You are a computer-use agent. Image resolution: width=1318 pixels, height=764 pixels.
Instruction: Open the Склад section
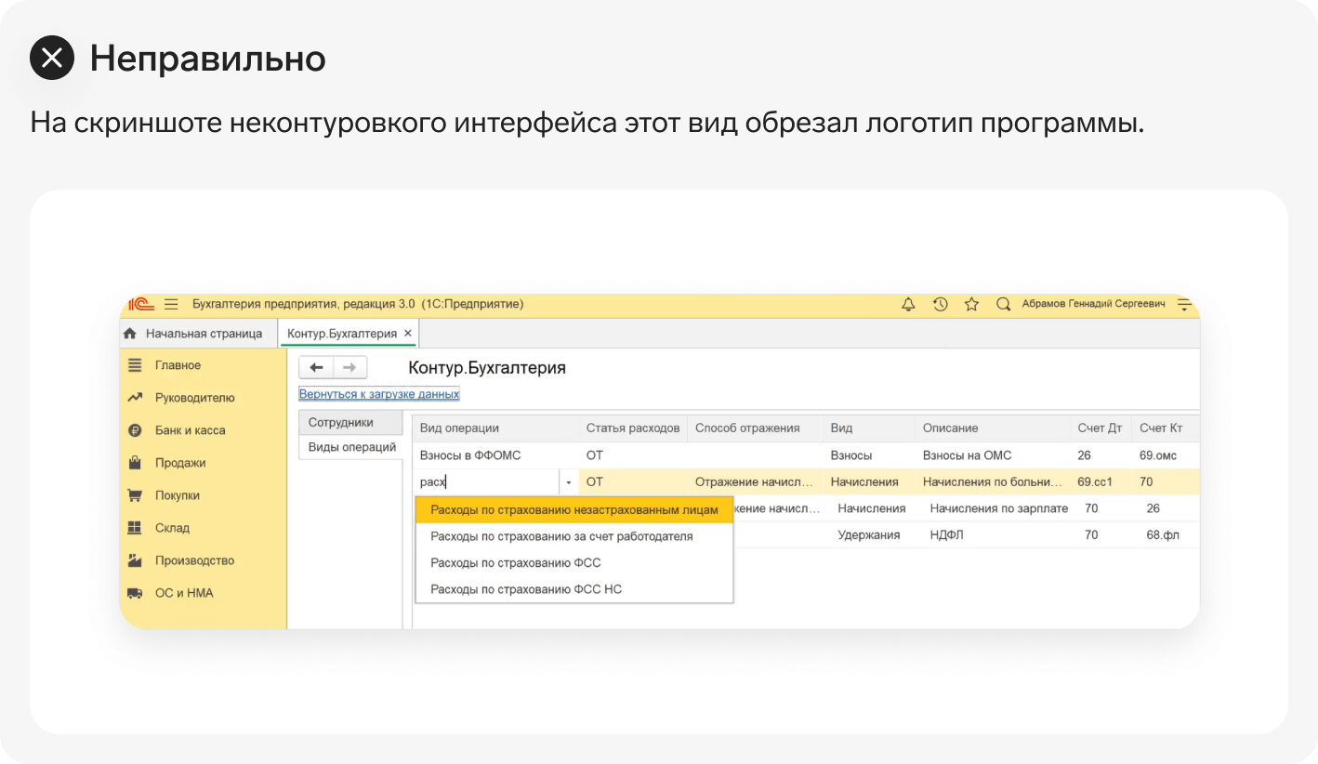[x=172, y=528]
